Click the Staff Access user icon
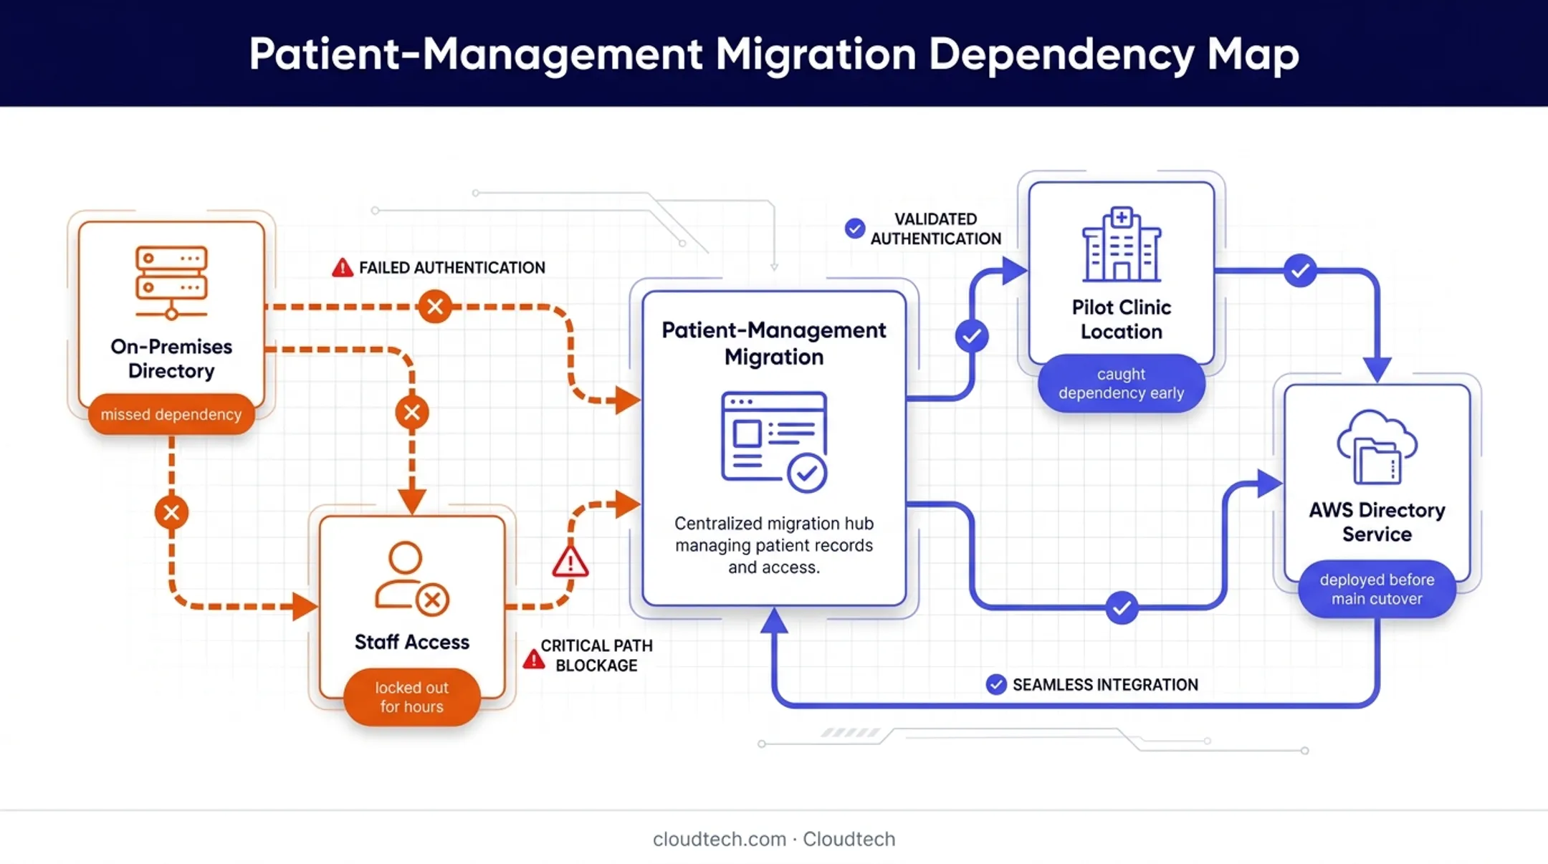 point(411,579)
